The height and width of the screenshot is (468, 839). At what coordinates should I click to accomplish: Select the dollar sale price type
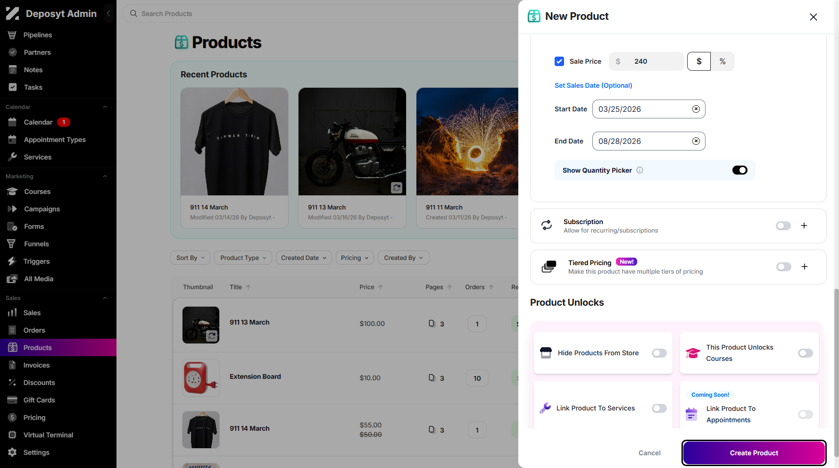click(x=699, y=61)
